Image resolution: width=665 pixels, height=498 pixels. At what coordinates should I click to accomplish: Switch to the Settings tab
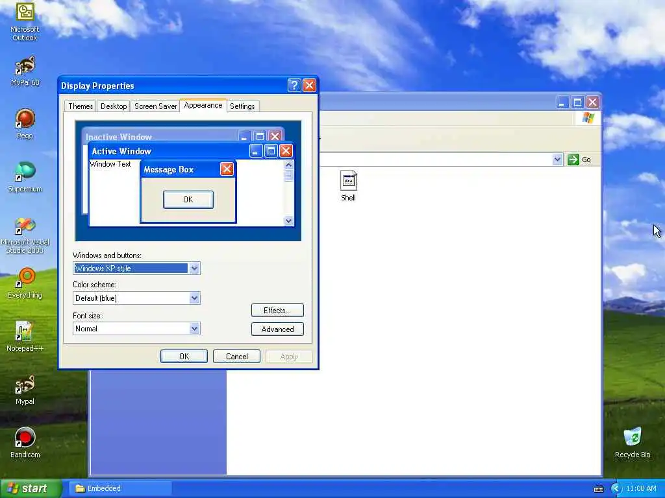[242, 106]
